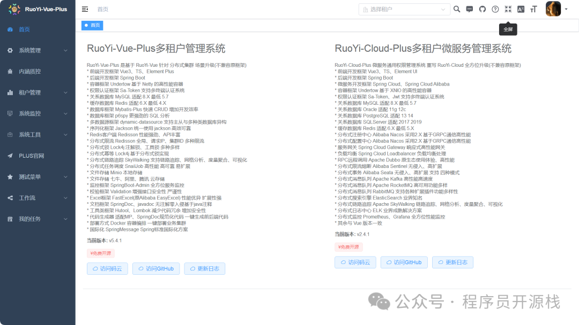The width and height of the screenshot is (579, 325).
Task: Click the 内涵质控 bug icon
Action: coord(10,72)
